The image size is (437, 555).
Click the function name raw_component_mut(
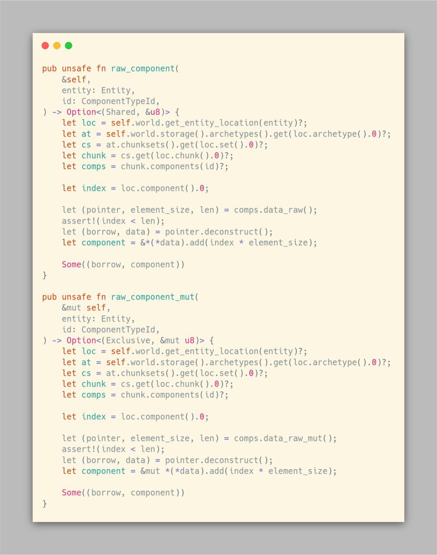click(x=155, y=297)
